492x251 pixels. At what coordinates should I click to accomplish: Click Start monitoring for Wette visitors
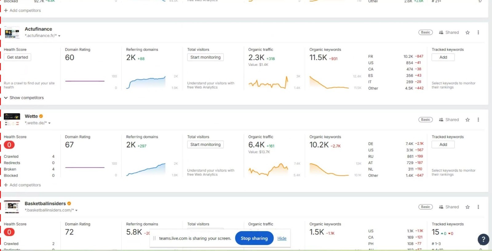coord(205,145)
